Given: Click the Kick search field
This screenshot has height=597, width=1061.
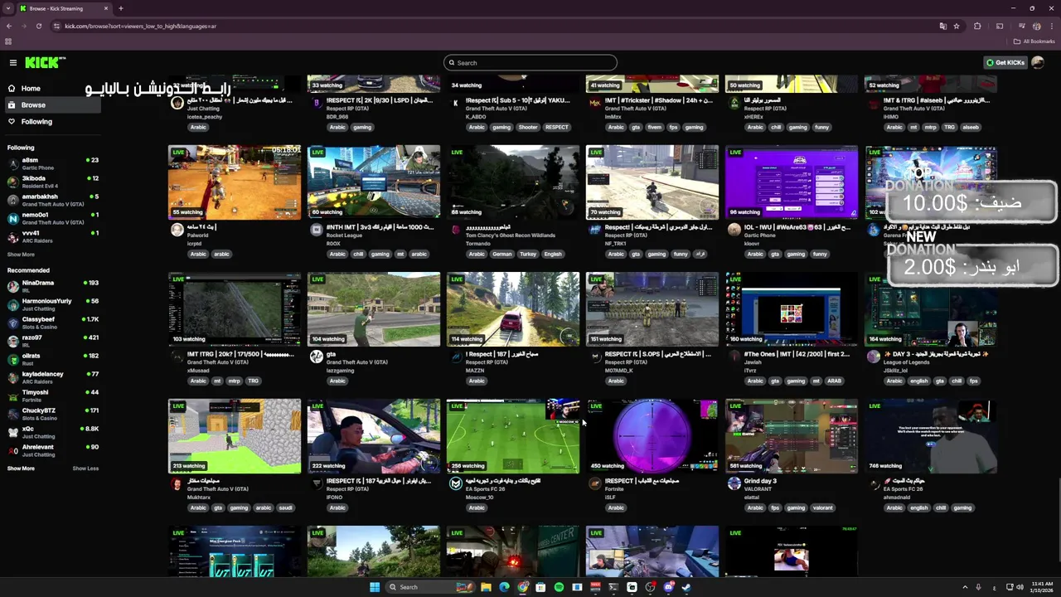Looking at the screenshot, I should click(x=530, y=63).
